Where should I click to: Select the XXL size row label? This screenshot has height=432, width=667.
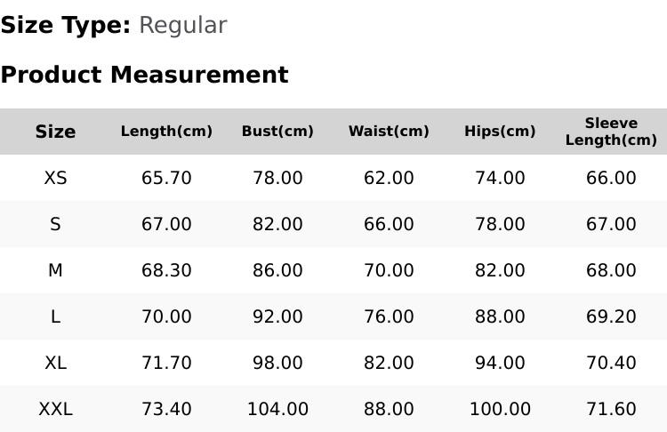[55, 409]
